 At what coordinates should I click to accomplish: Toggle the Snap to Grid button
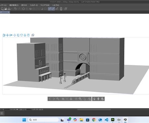coord(57,9)
